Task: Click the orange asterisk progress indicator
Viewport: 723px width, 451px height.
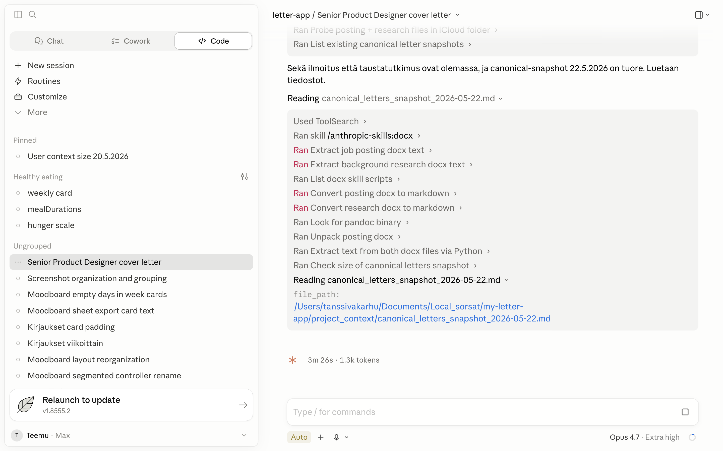Action: tap(292, 360)
